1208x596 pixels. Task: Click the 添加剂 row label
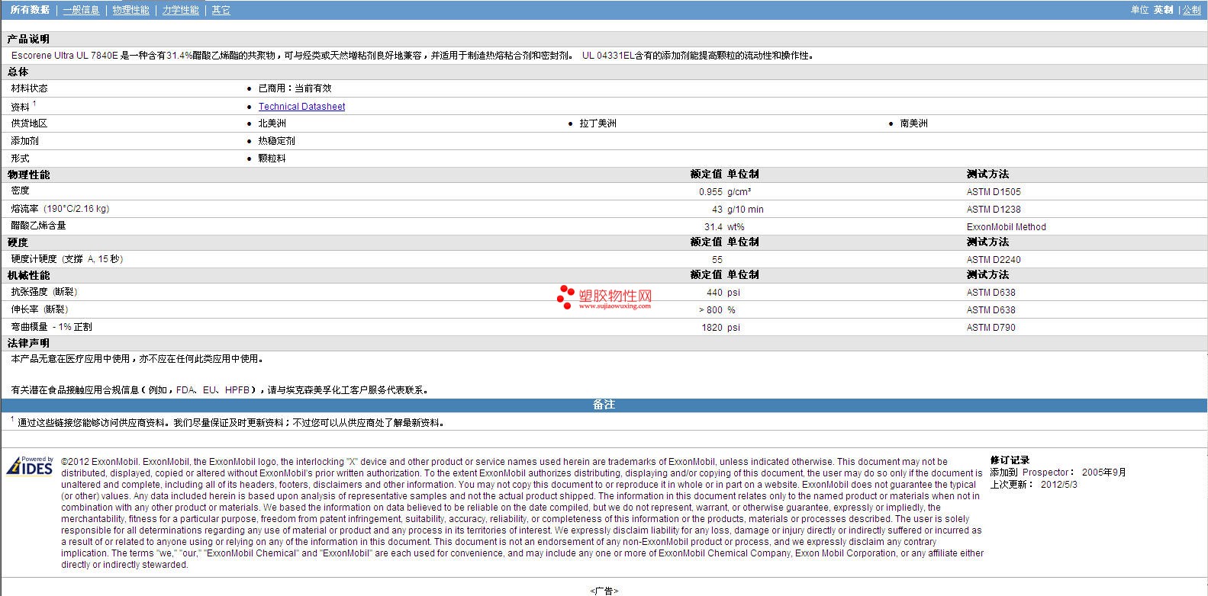coord(24,141)
